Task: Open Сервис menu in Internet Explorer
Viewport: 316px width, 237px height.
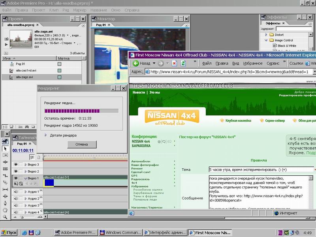Action: pos(273,63)
